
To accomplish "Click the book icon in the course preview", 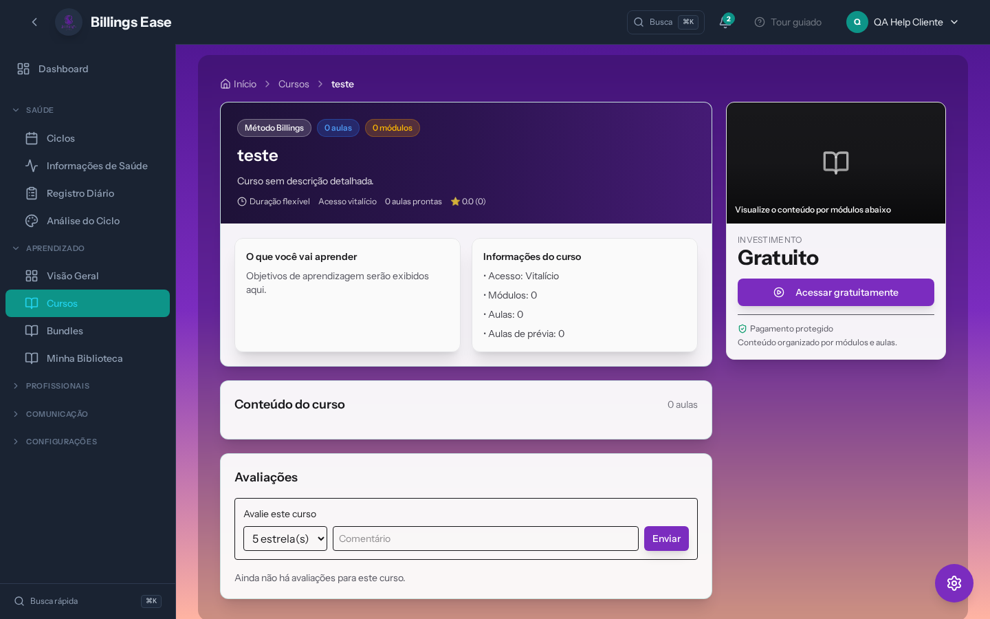I will pyautogui.click(x=835, y=162).
